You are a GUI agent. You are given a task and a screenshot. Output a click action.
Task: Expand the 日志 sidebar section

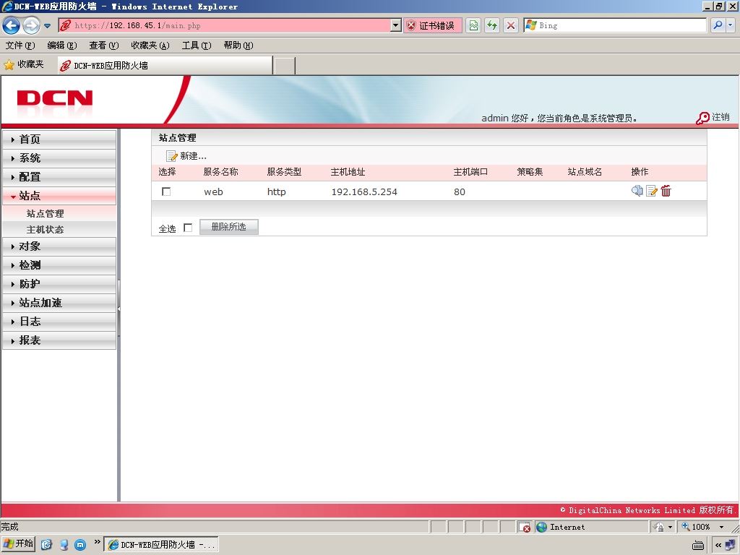pos(59,322)
